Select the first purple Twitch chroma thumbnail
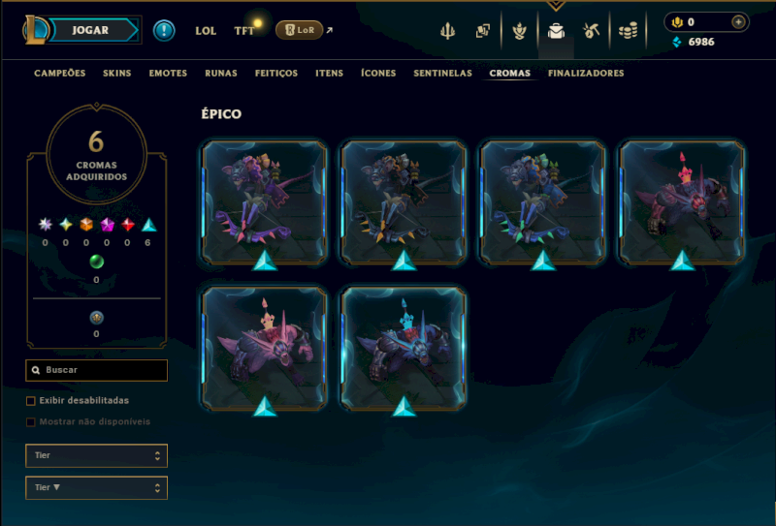Screen dimensions: 776x526 point(264,202)
